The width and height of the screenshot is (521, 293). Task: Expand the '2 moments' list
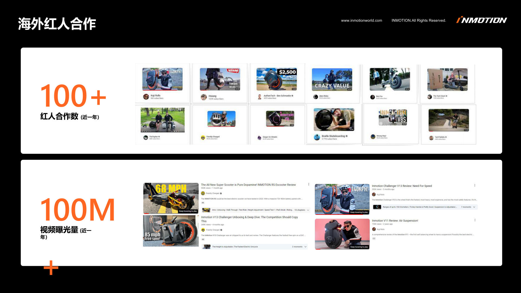(x=299, y=247)
